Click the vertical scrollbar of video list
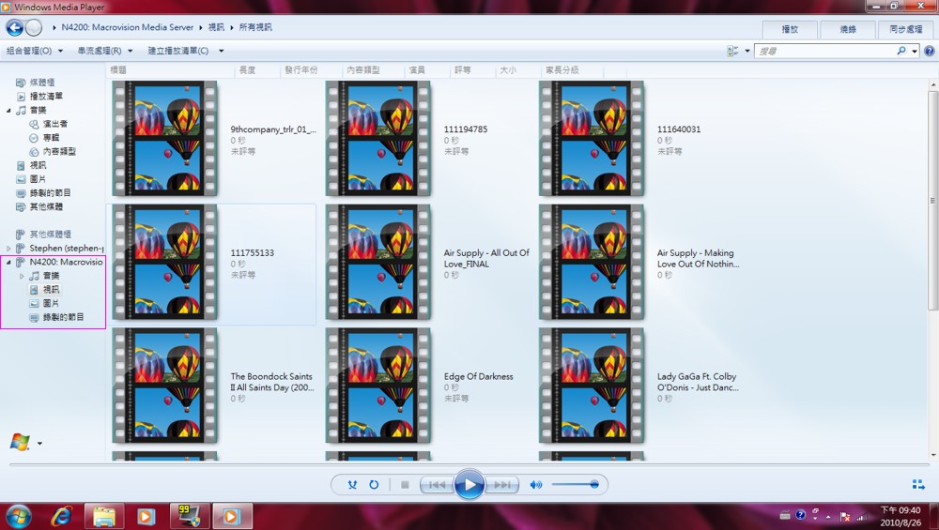The height and width of the screenshot is (530, 939). pos(932,201)
